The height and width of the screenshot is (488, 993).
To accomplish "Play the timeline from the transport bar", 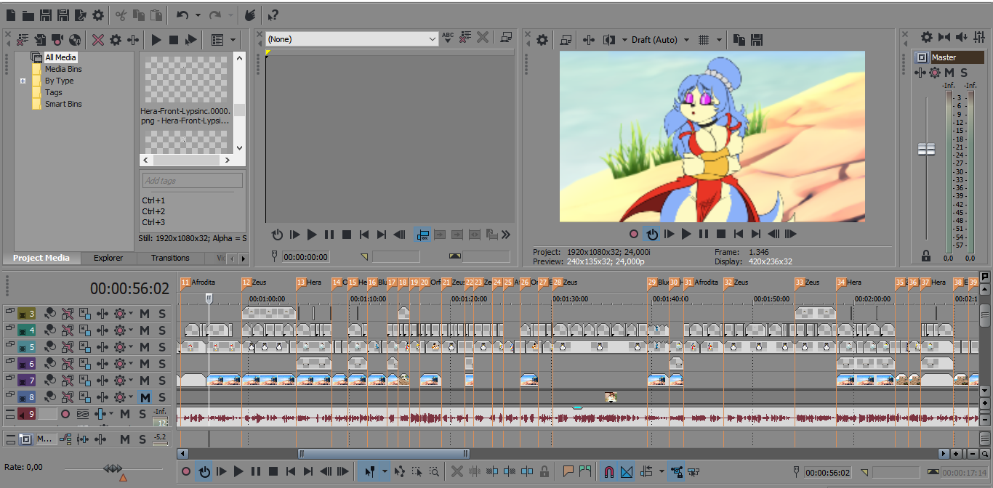I will pyautogui.click(x=238, y=472).
